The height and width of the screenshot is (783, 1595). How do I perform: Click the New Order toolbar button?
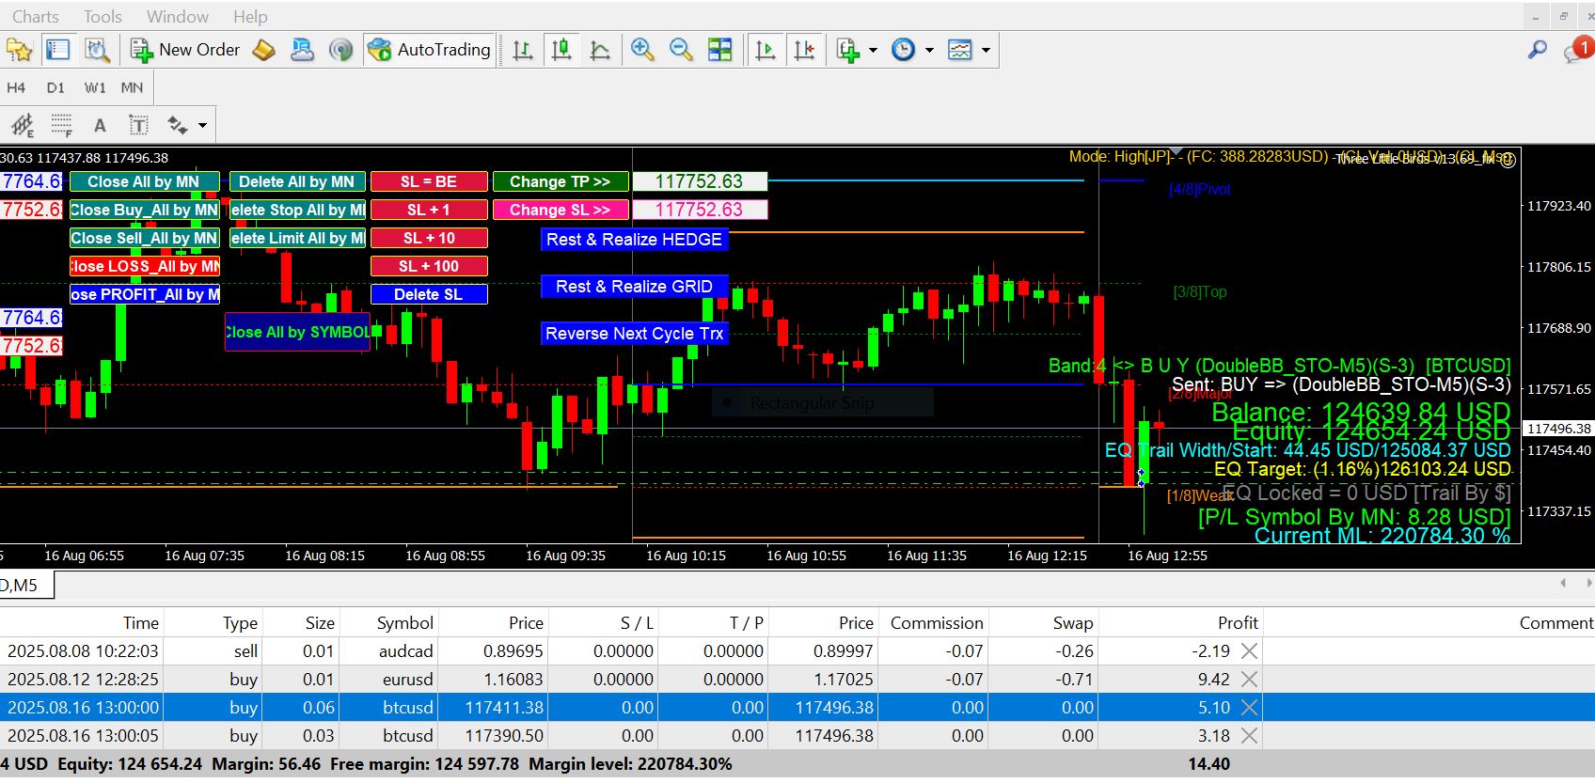pyautogui.click(x=186, y=50)
